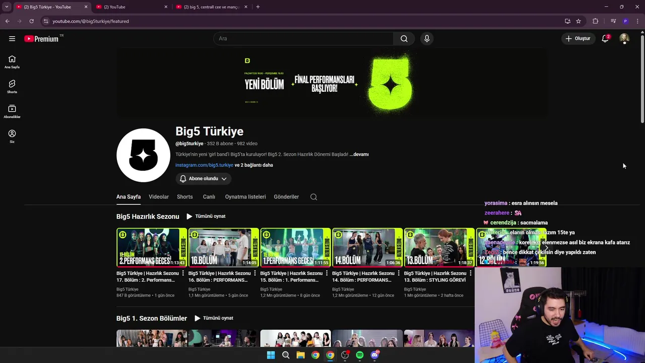Close the Big5 Türkiye browser tab

click(86, 7)
